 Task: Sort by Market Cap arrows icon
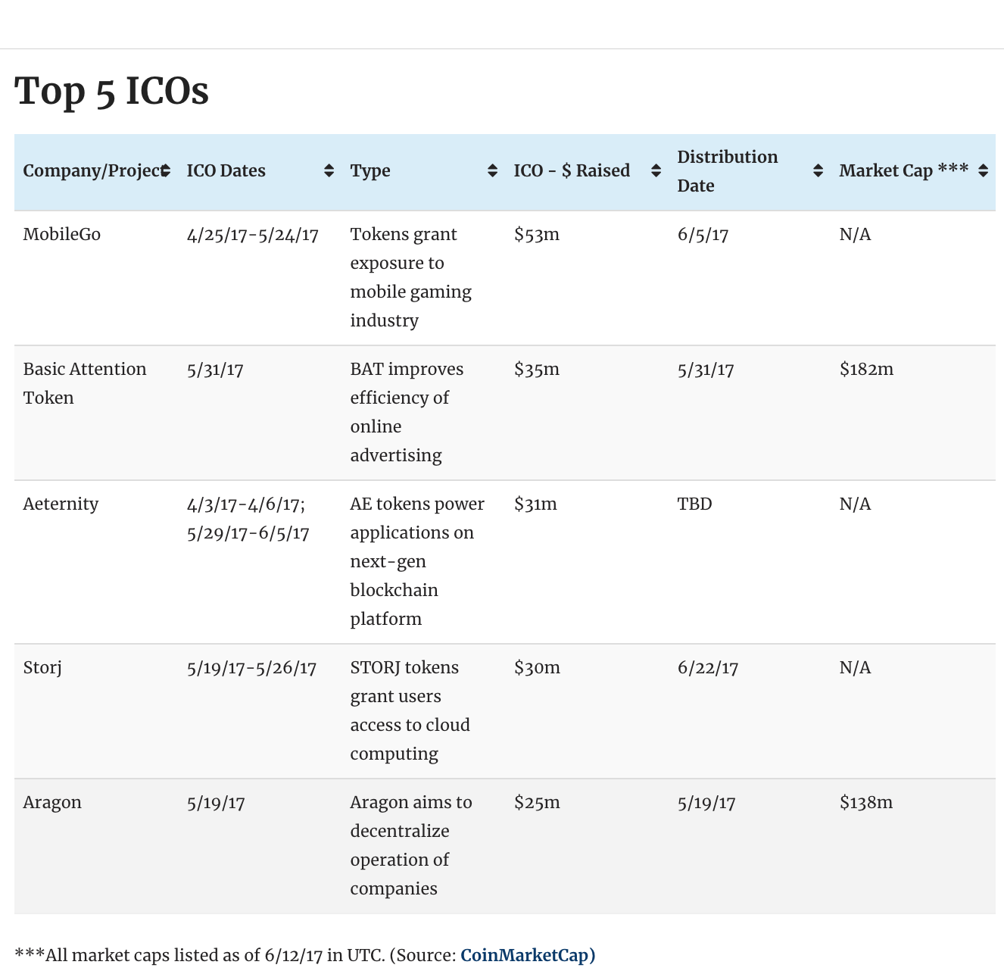pyautogui.click(x=983, y=171)
